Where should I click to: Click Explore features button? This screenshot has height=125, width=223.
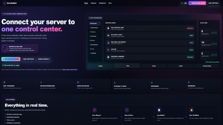click(44, 59)
